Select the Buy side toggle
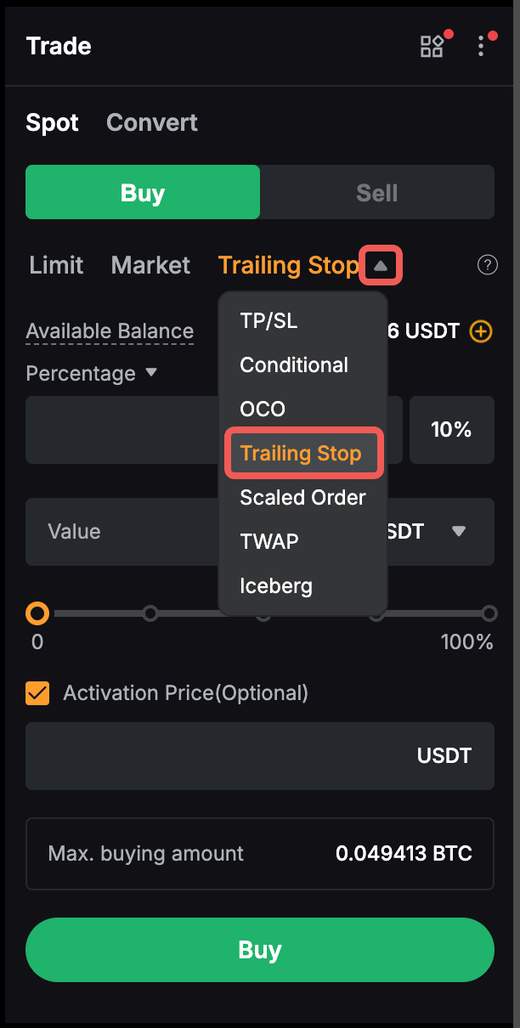Viewport: 520px width, 1028px height. pyautogui.click(x=143, y=193)
